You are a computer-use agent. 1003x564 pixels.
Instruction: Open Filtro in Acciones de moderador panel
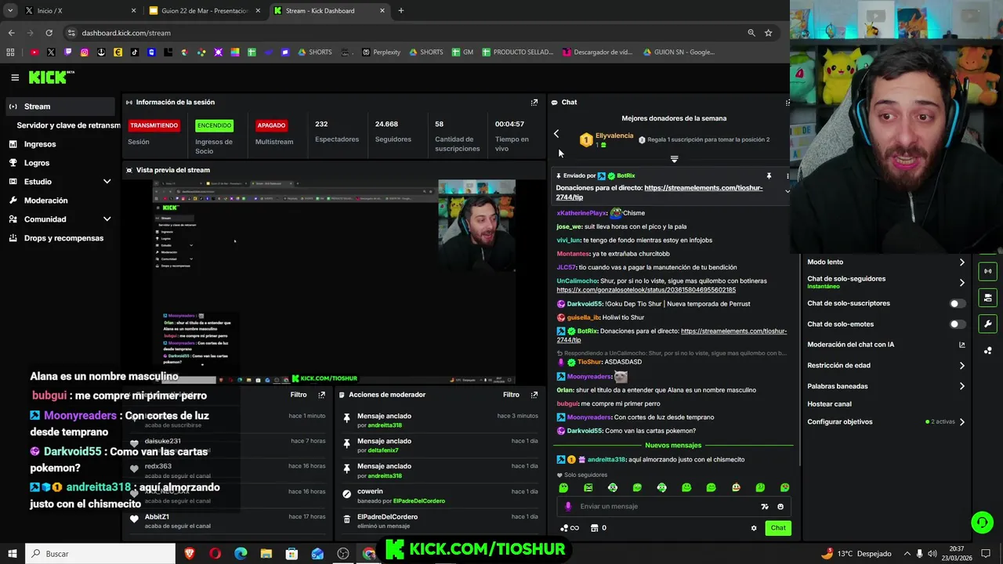coord(511,395)
